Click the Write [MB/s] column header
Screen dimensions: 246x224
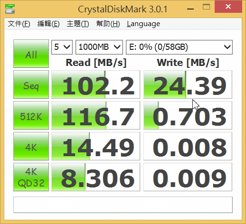point(188,63)
